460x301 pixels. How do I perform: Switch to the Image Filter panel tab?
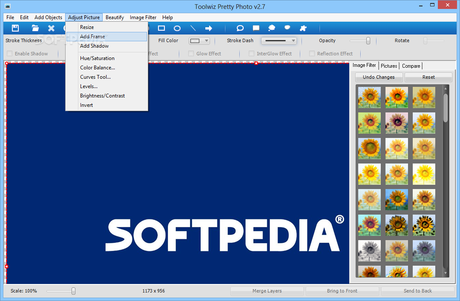click(x=364, y=65)
